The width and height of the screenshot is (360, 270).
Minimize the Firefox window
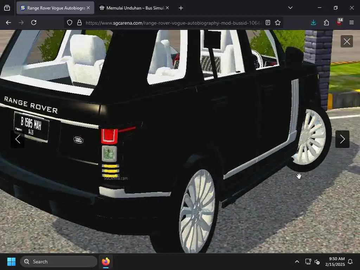click(319, 8)
